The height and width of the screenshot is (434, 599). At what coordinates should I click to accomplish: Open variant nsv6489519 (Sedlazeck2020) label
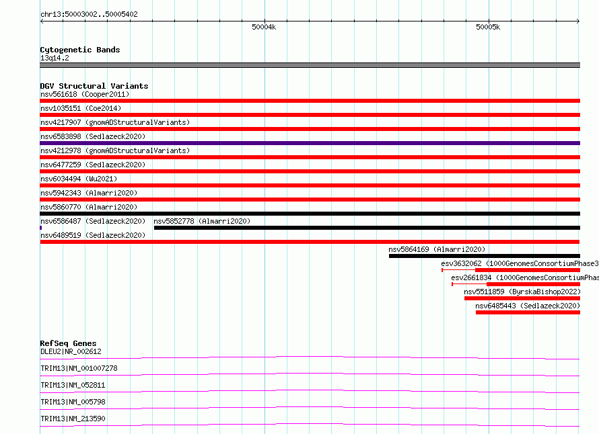[93, 235]
